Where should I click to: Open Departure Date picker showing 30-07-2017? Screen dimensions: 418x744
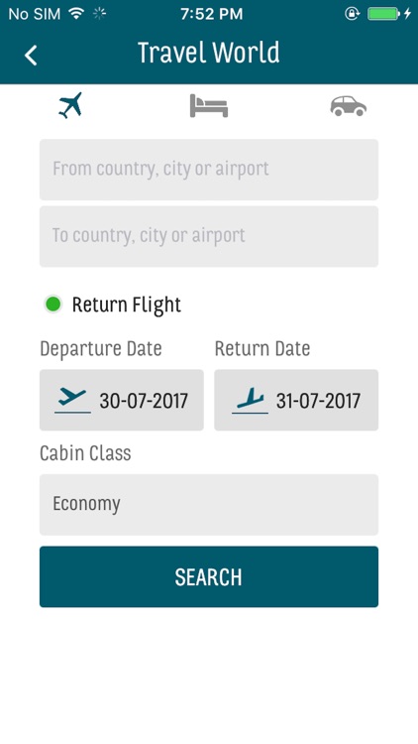122,400
